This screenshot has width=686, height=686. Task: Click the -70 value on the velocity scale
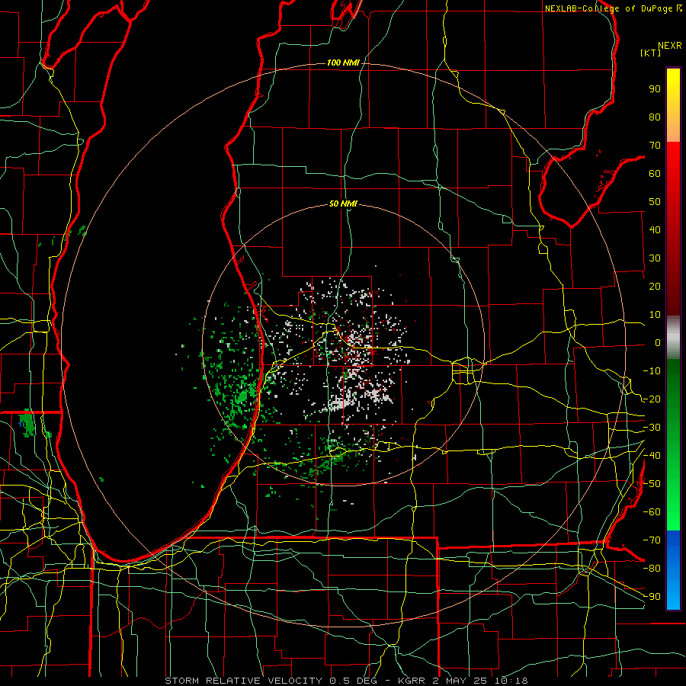tap(652, 540)
